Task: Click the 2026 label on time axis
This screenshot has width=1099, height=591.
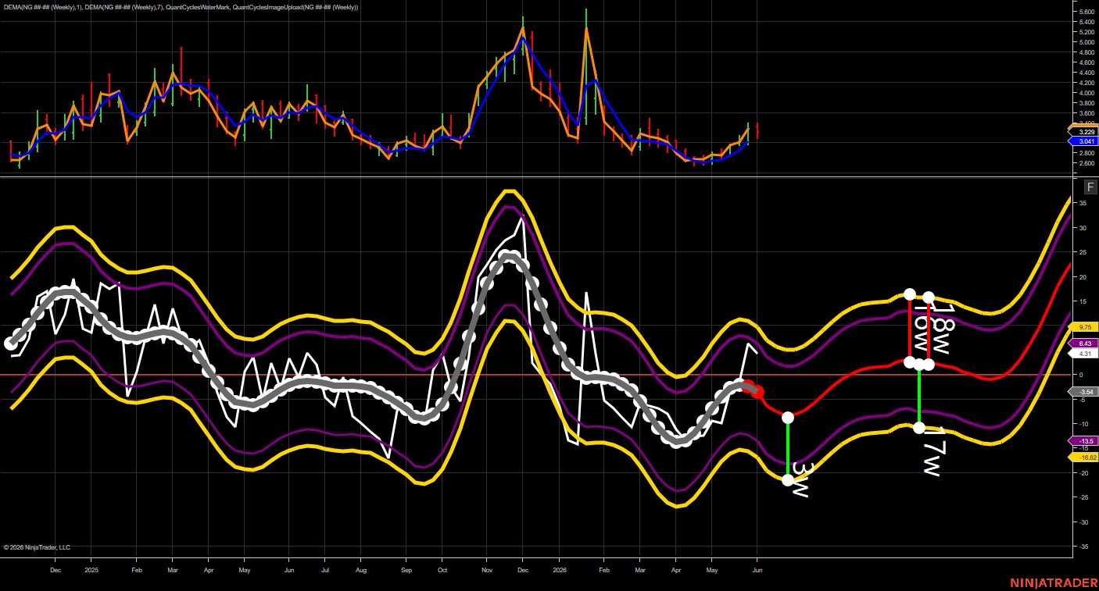Action: point(559,571)
